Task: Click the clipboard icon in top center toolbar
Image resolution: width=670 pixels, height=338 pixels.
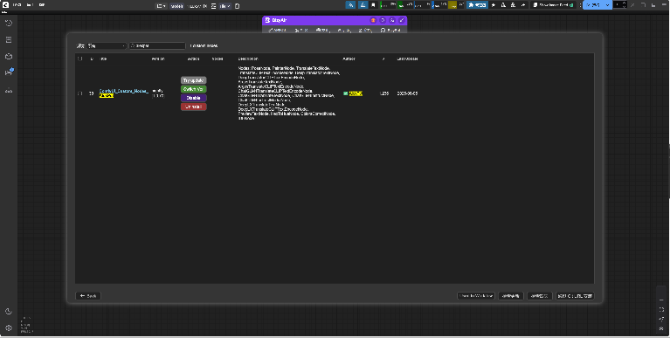Action: 238,6
